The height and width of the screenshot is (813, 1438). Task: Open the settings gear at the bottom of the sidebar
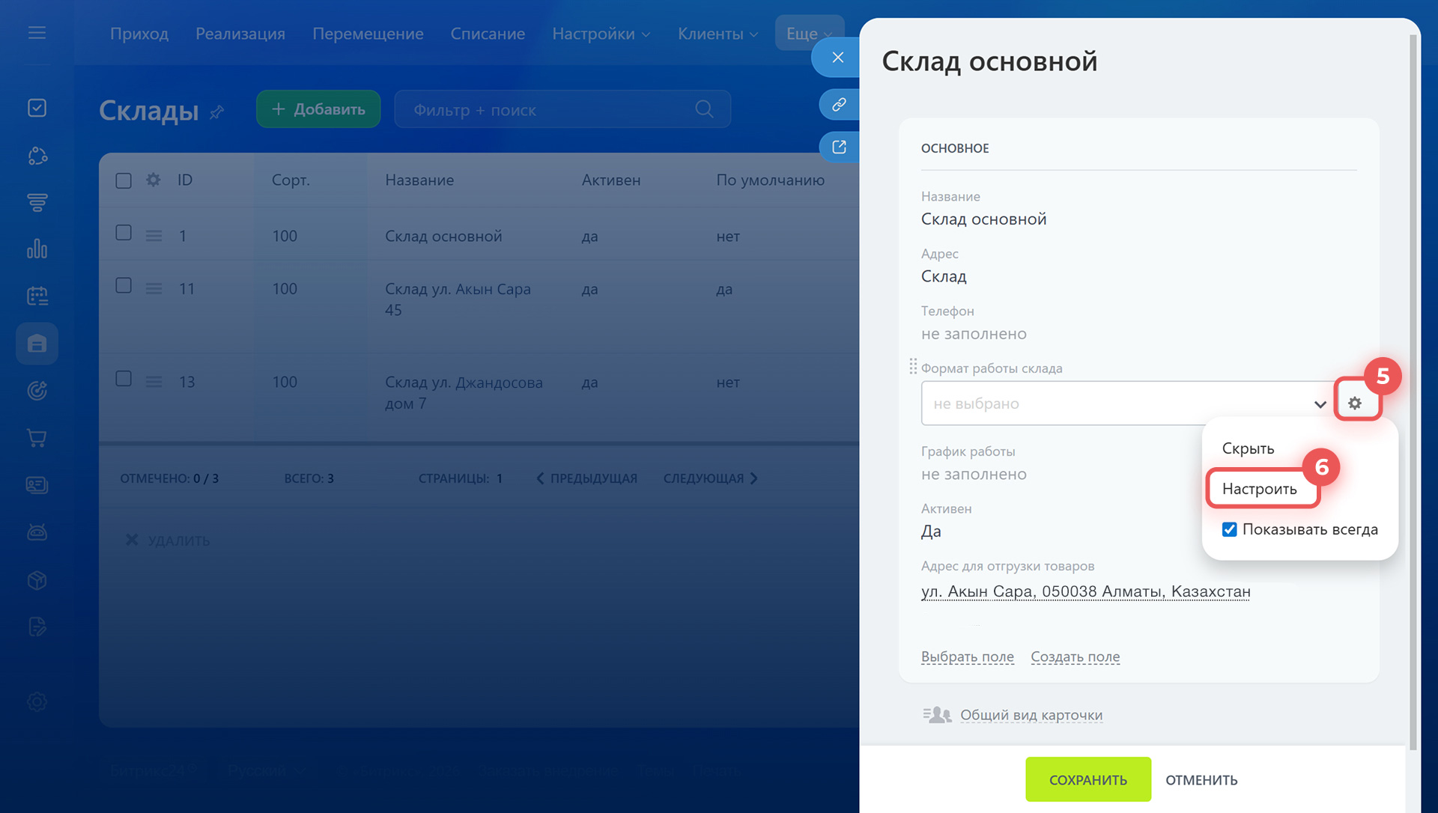pos(37,701)
